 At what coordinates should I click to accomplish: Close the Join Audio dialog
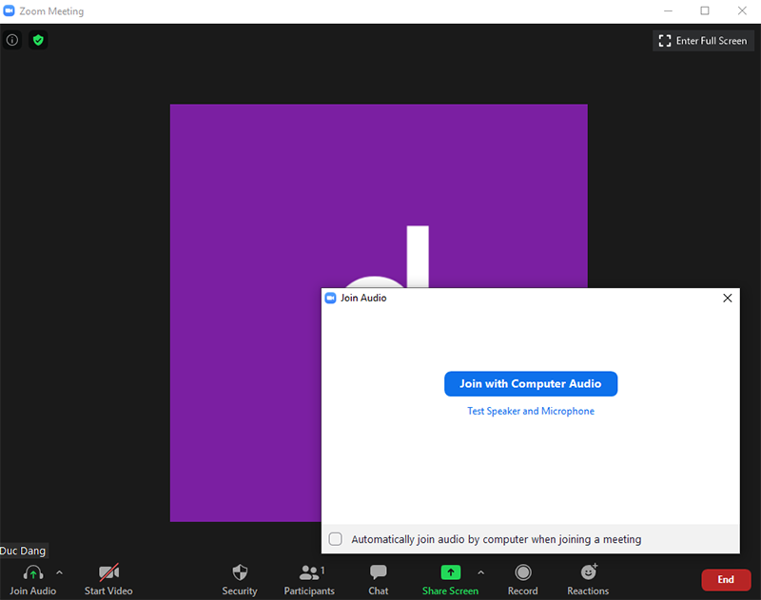point(728,298)
